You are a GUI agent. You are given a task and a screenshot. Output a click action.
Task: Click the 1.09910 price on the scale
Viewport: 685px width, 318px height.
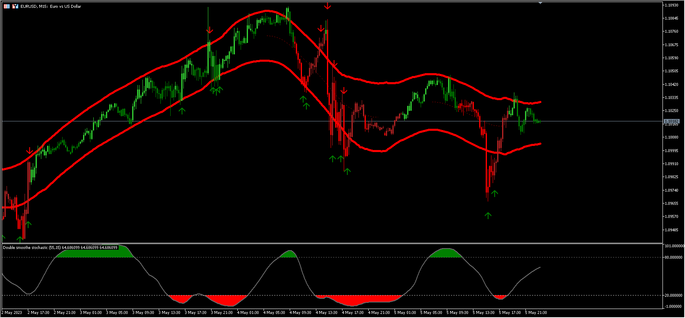click(672, 164)
